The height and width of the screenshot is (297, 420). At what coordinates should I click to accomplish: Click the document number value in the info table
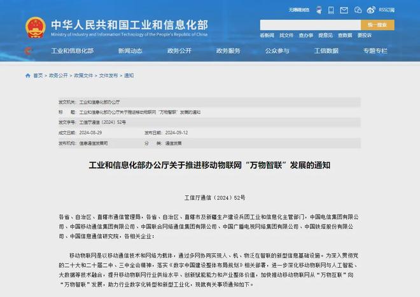(102, 122)
